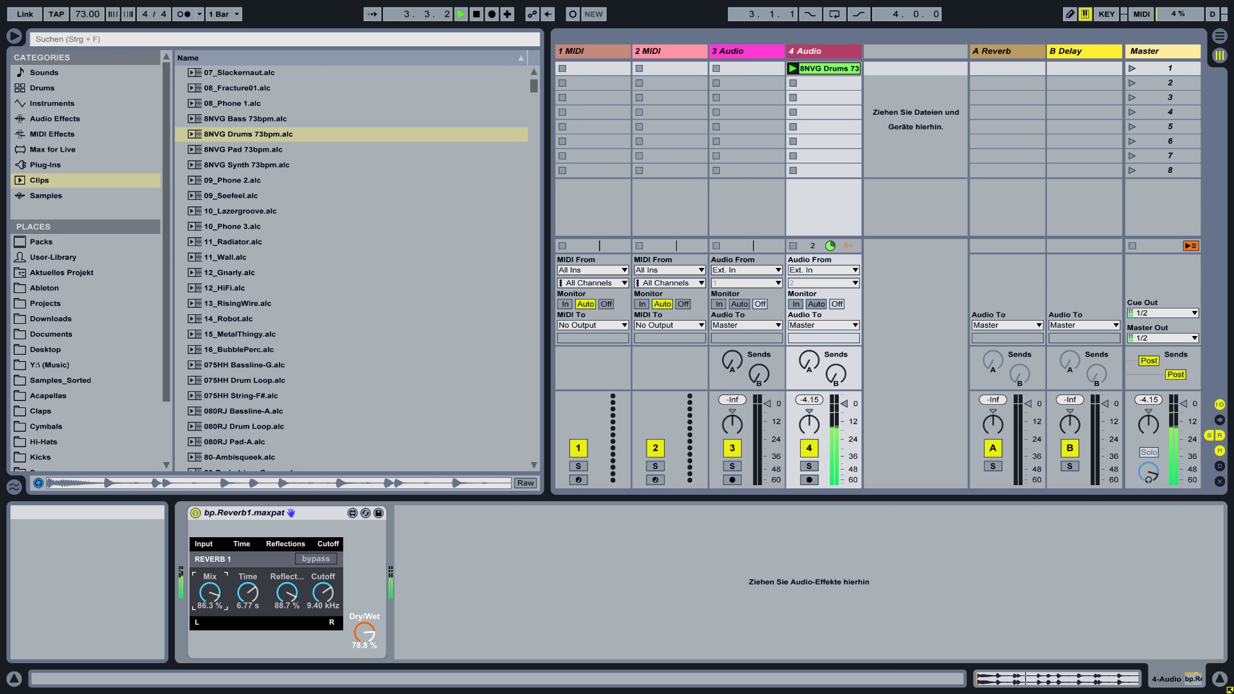The width and height of the screenshot is (1234, 694).
Task: Solo track 3 Audio
Action: 732,467
